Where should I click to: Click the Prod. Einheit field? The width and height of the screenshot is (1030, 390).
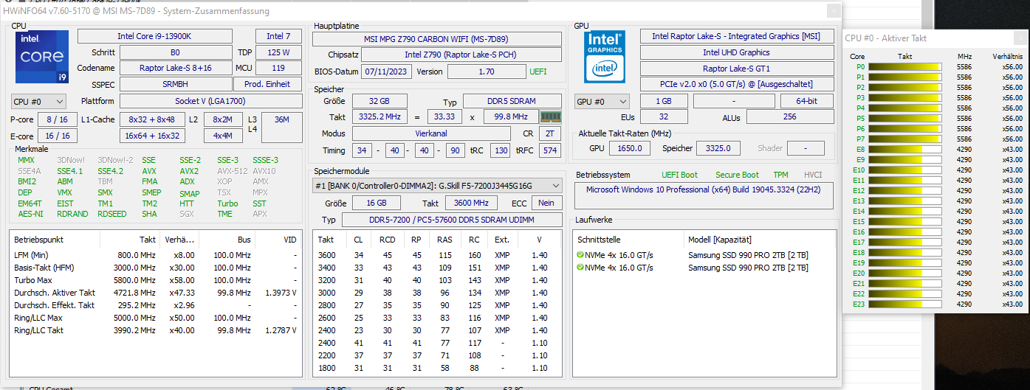(x=269, y=84)
